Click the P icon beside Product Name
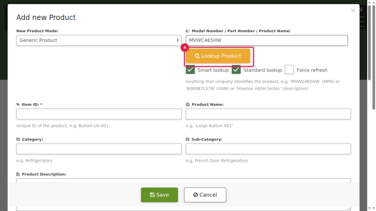The height and width of the screenshot is (211, 376). pyautogui.click(x=188, y=104)
